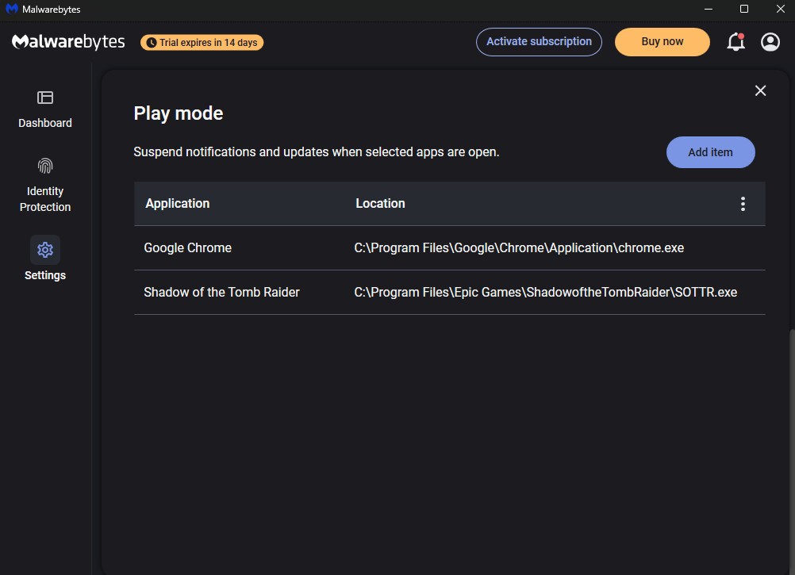Click the Location column header
This screenshot has height=575, width=795.
pyautogui.click(x=380, y=204)
